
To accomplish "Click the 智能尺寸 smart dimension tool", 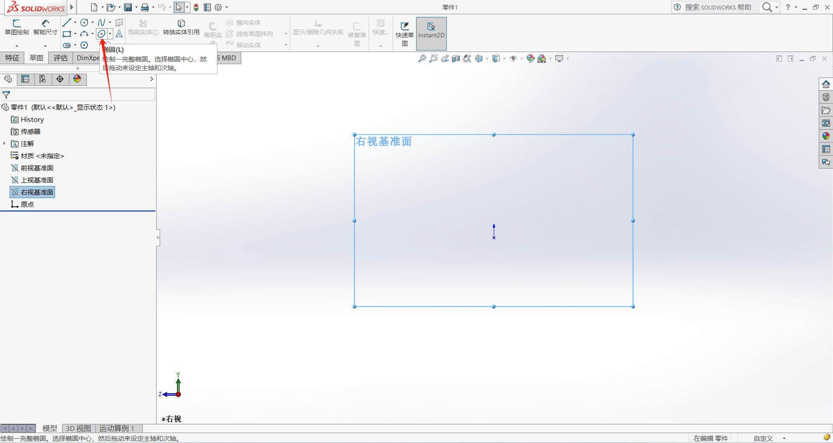I will 45,27.
